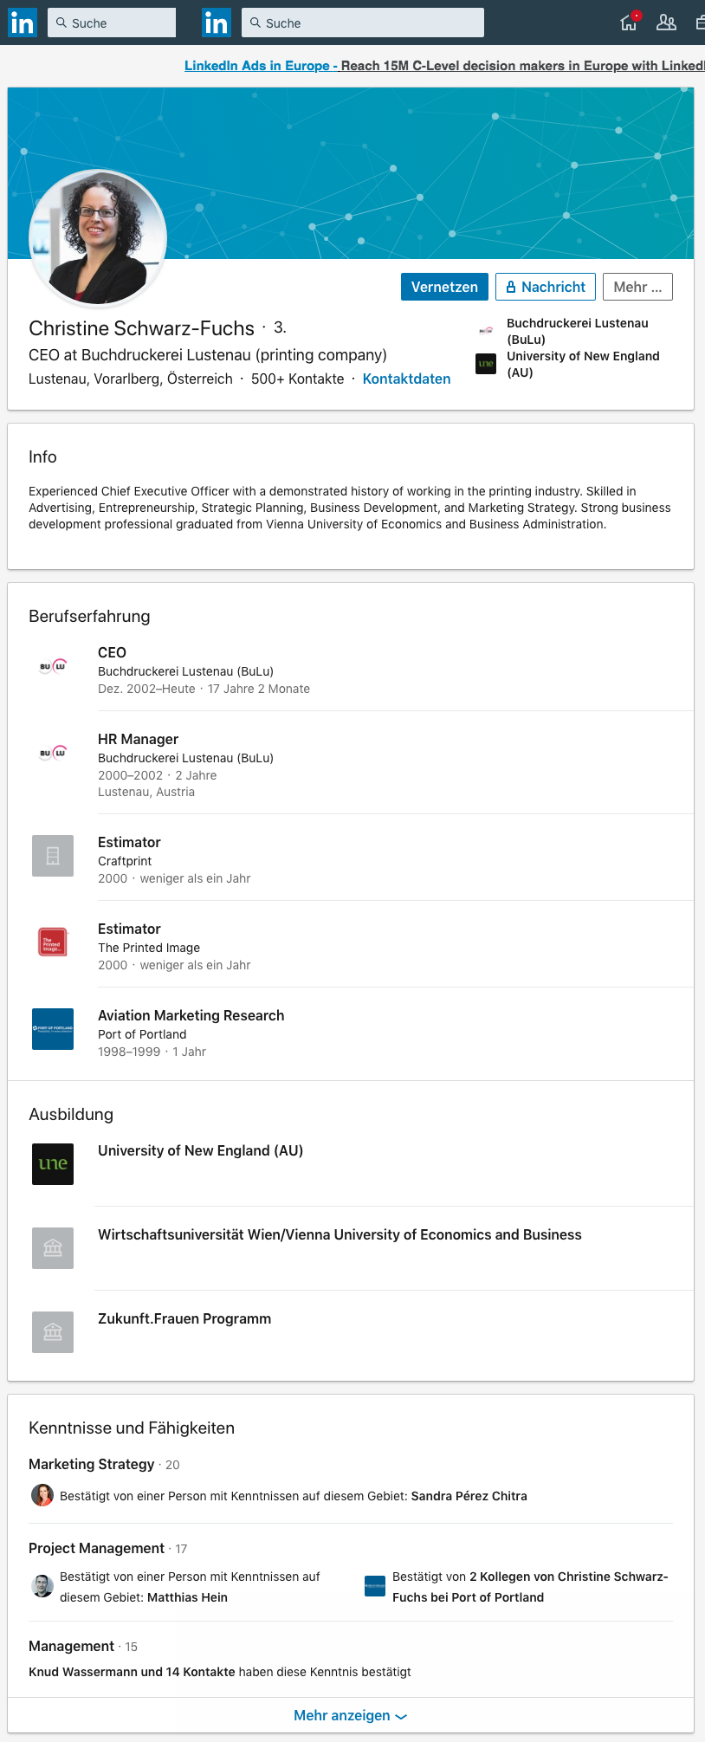Image resolution: width=705 pixels, height=1742 pixels.
Task: Click the Vernetzen button
Action: click(x=444, y=287)
